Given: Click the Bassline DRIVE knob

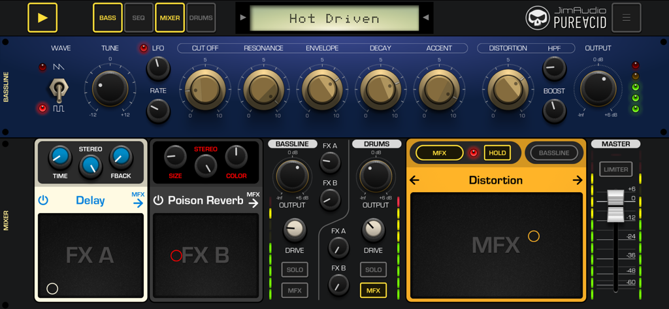Looking at the screenshot, I should pos(295,229).
